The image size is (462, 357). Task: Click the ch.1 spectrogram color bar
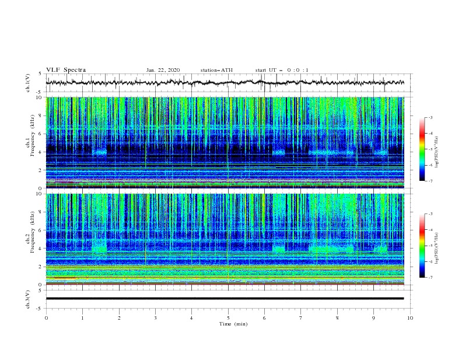tap(422, 149)
